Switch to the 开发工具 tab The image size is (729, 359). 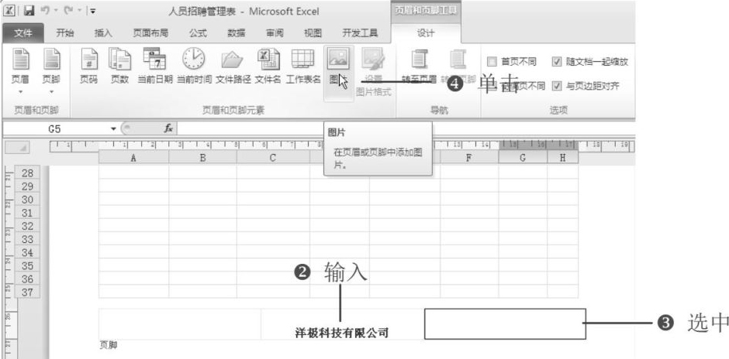pyautogui.click(x=360, y=33)
